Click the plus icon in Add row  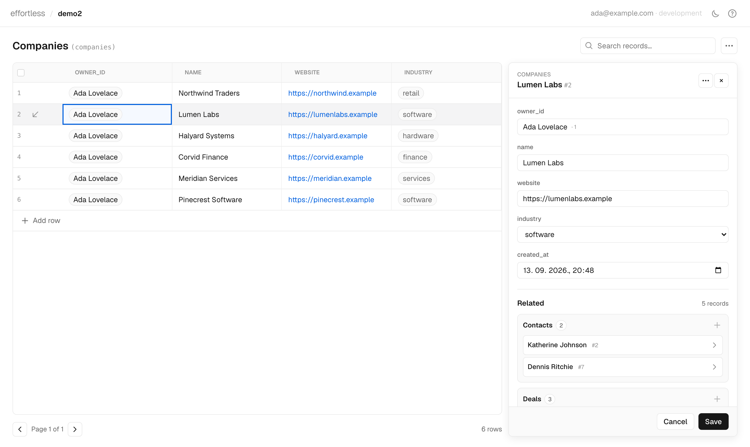pos(25,220)
